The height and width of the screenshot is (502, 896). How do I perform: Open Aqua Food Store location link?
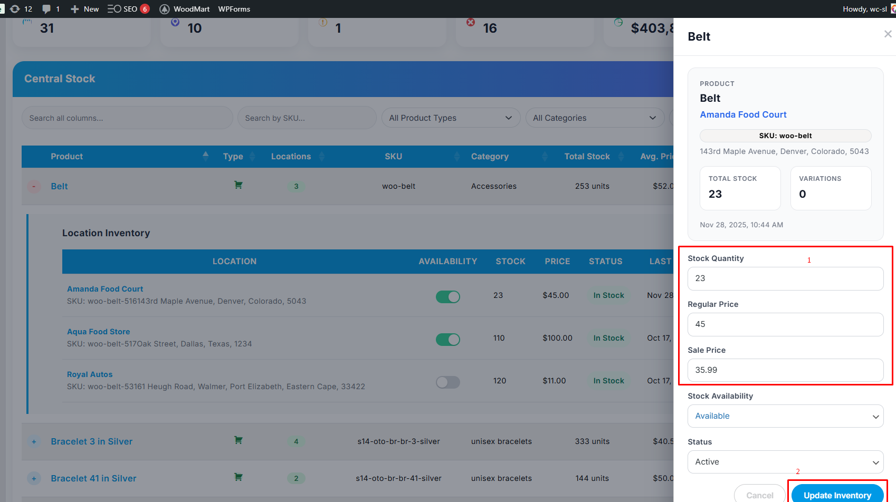click(x=98, y=332)
